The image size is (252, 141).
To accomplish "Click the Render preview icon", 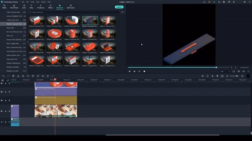I will click(202, 76).
